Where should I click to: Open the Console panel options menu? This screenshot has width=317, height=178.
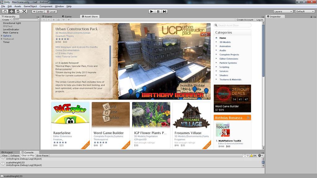pyautogui.click(x=263, y=153)
